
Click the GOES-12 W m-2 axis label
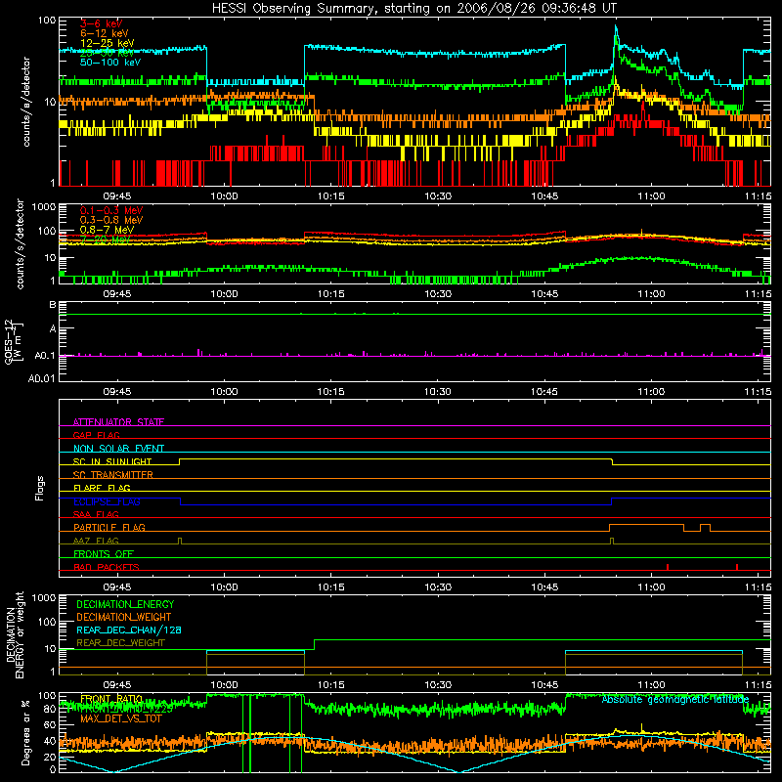[14, 341]
